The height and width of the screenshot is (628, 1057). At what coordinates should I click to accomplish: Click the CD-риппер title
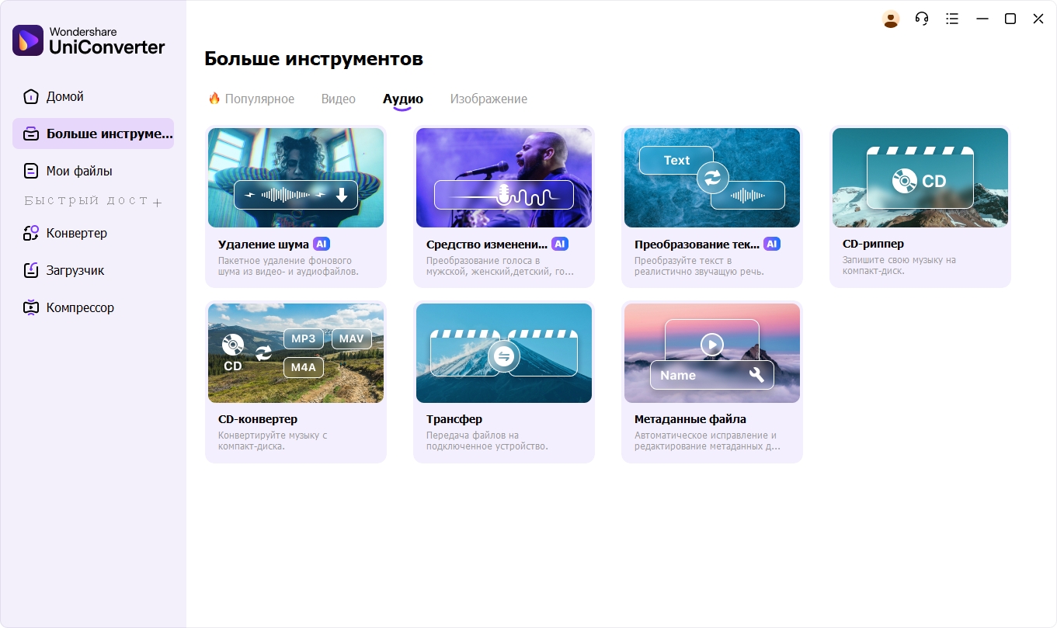873,244
